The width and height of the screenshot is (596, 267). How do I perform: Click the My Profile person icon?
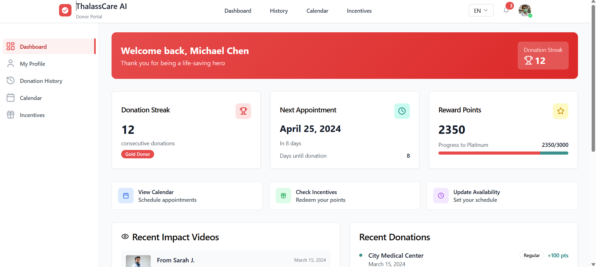(11, 63)
